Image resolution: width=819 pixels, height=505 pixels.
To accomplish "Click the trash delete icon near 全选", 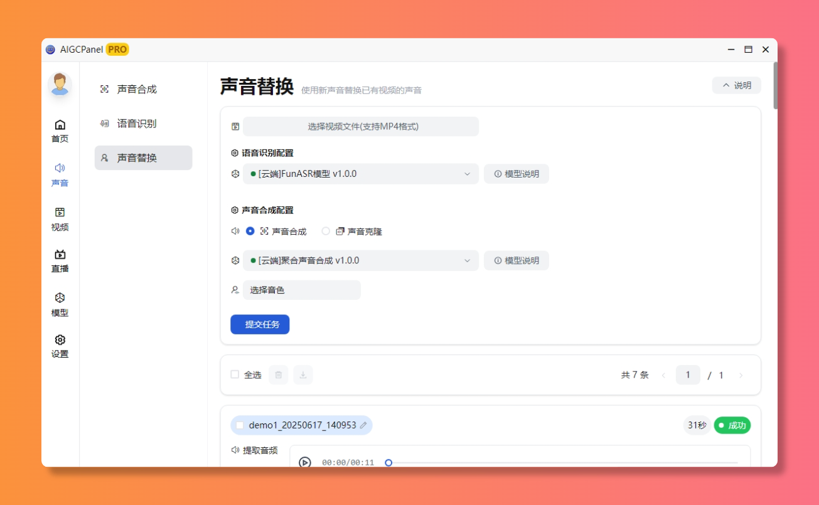I will (278, 375).
